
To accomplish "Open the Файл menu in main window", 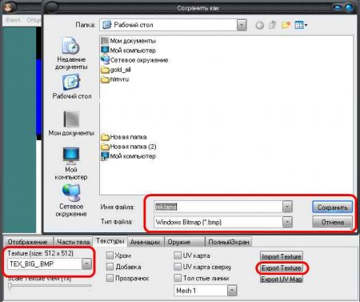I will click(13, 20).
